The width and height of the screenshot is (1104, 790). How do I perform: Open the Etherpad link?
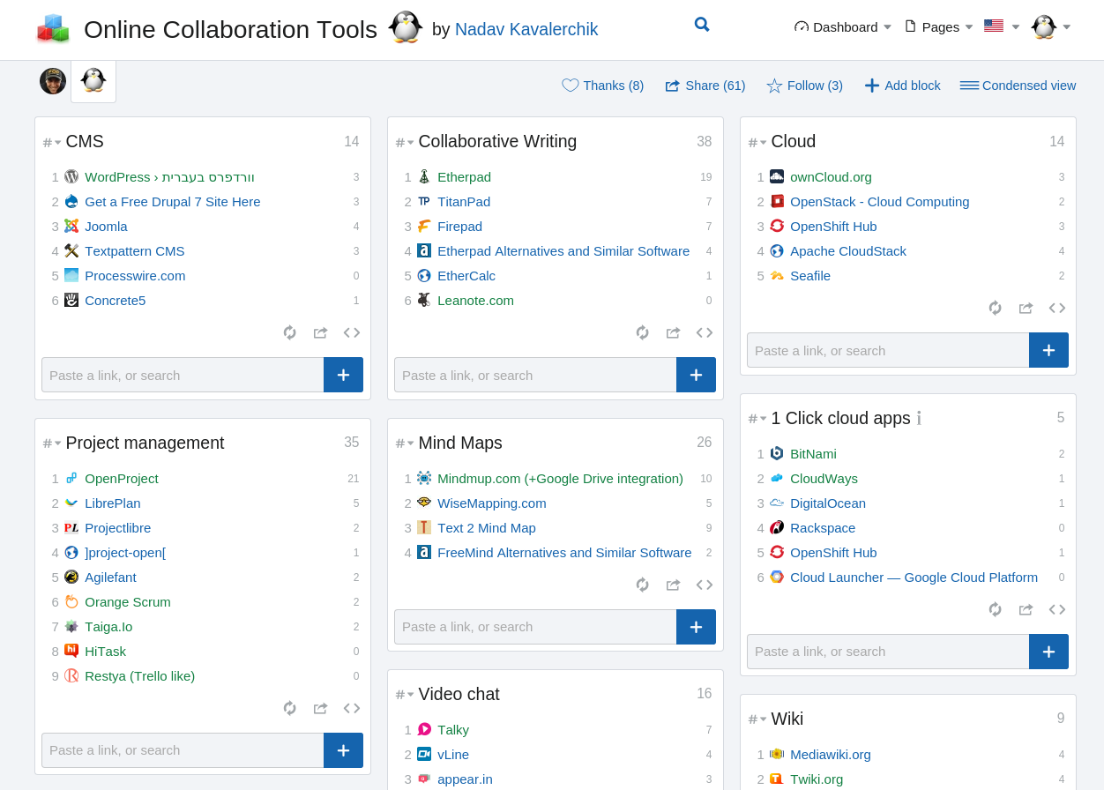(x=464, y=177)
